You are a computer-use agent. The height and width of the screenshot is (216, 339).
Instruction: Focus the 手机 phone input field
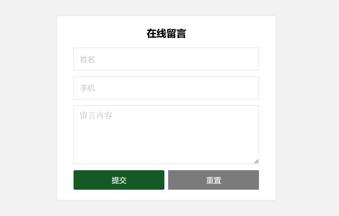coord(166,88)
